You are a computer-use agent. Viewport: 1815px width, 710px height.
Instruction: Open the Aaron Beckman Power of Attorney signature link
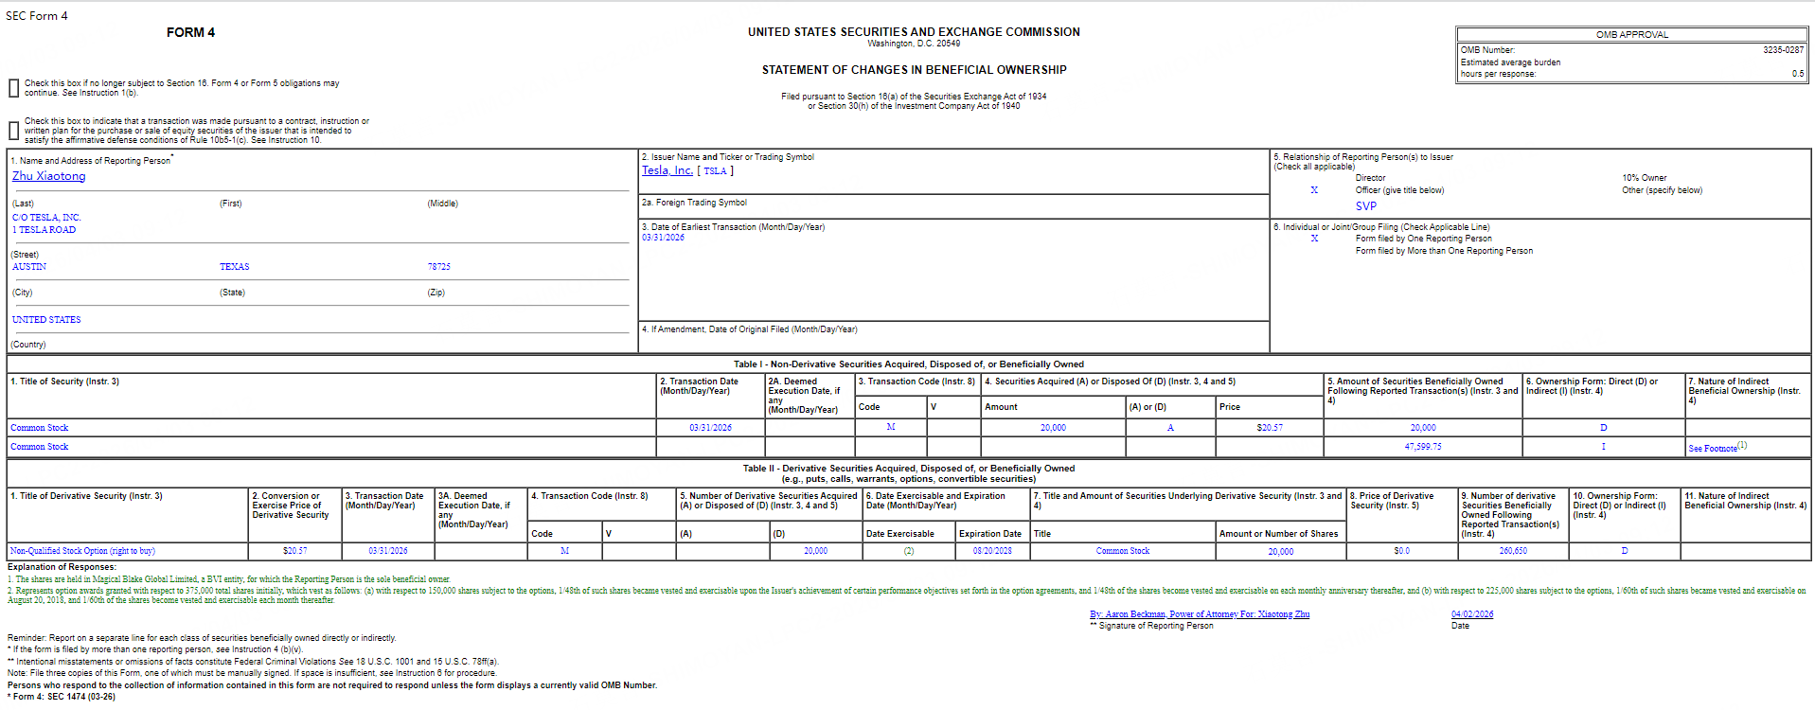pos(1200,614)
